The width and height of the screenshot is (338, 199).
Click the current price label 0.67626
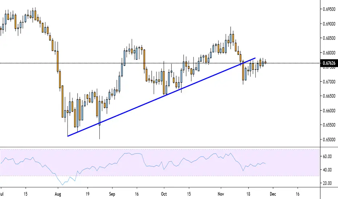click(329, 63)
